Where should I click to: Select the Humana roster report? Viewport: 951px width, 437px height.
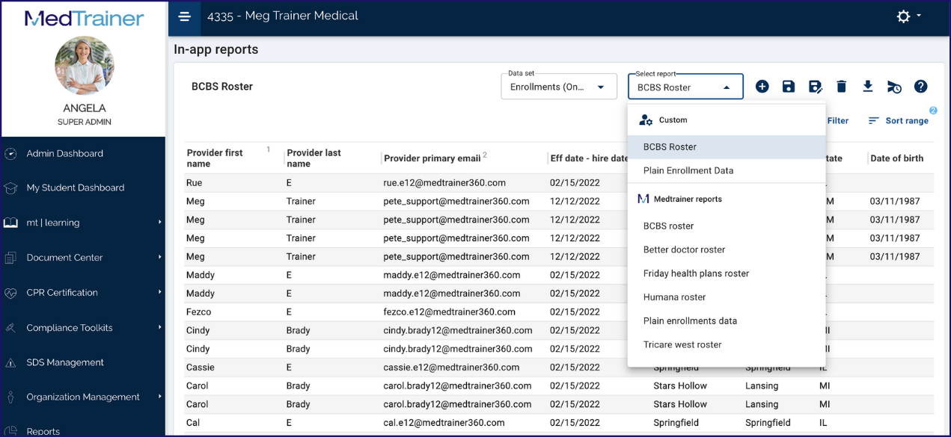point(727,297)
